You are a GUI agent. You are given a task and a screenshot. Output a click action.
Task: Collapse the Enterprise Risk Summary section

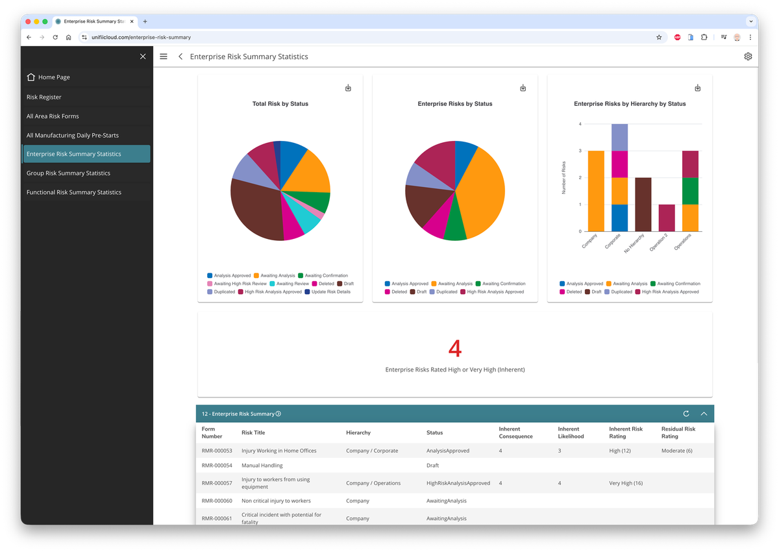coord(704,414)
